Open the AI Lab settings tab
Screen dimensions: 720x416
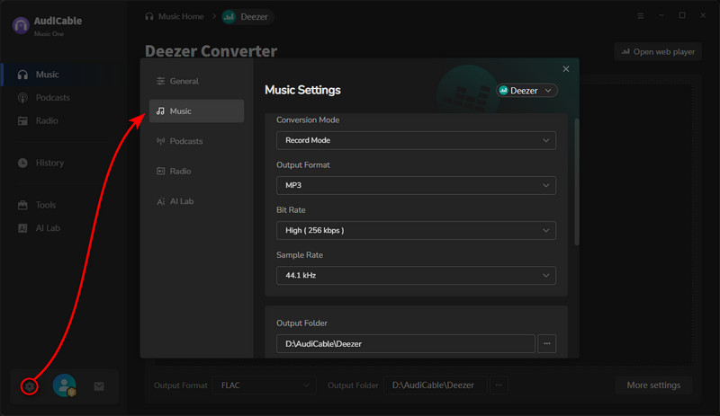[196, 201]
